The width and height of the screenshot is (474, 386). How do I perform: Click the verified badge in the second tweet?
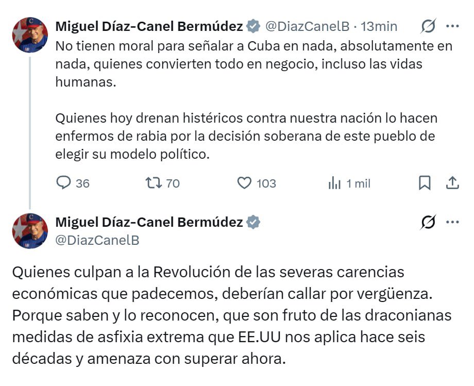[x=253, y=223]
